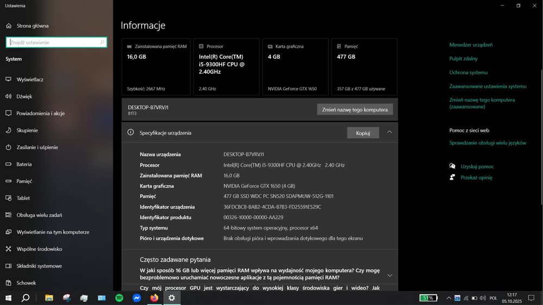Click the Uzyskaj pomoc chat icon

click(x=452, y=166)
